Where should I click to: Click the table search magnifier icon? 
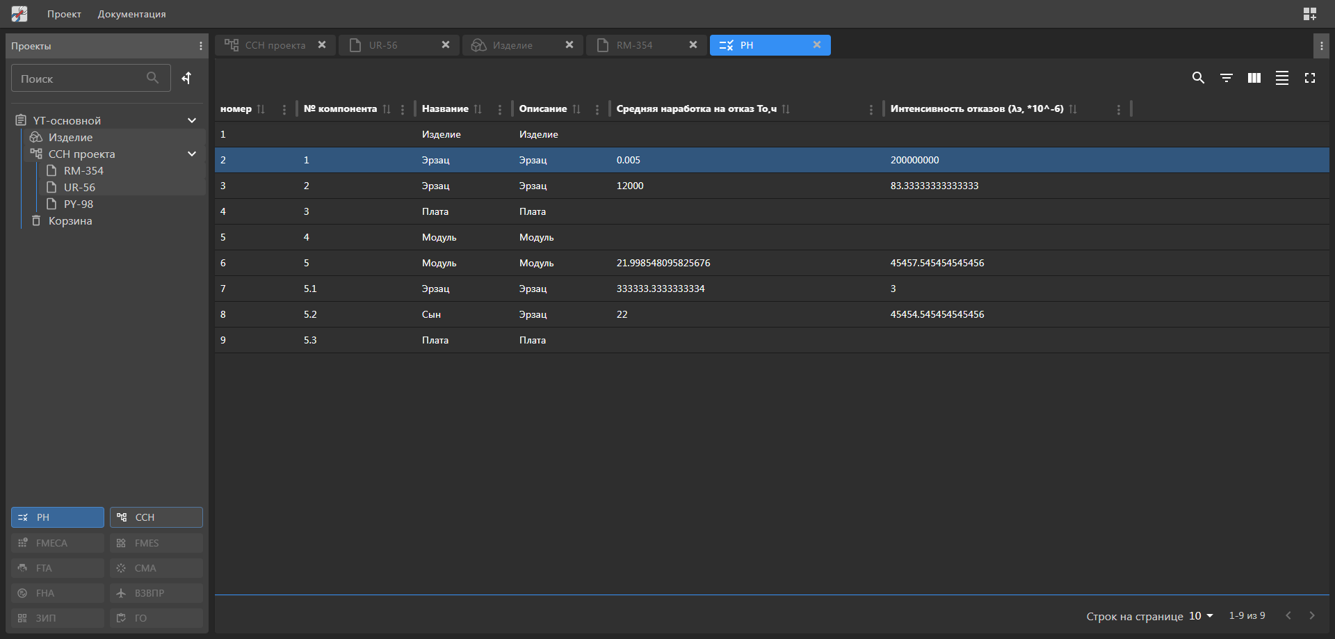1198,78
